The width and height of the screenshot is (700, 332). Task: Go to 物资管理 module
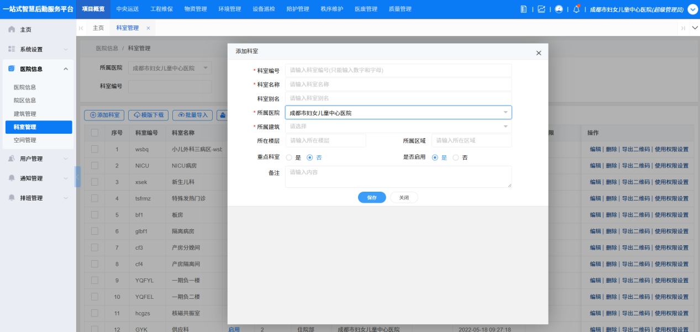point(196,9)
